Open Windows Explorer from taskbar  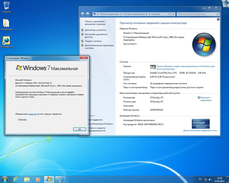point(27,179)
